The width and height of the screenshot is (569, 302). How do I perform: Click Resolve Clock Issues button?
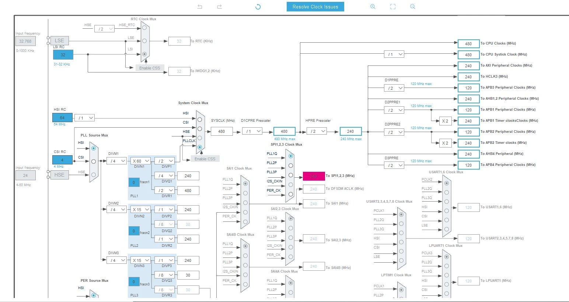pyautogui.click(x=315, y=7)
